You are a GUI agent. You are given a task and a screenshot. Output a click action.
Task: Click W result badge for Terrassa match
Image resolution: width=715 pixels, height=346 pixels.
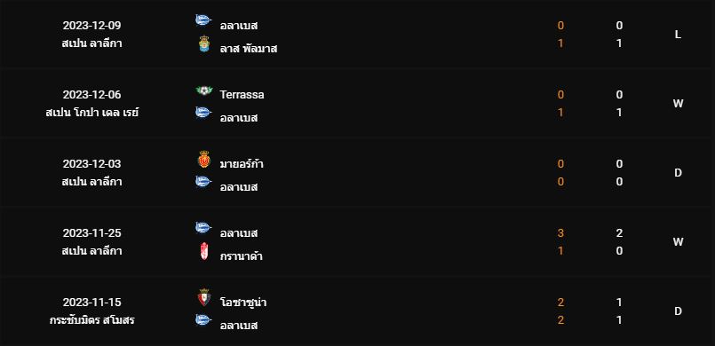tap(678, 104)
